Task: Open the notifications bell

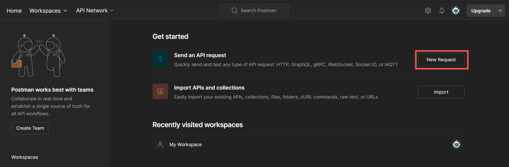Action: coord(442,11)
